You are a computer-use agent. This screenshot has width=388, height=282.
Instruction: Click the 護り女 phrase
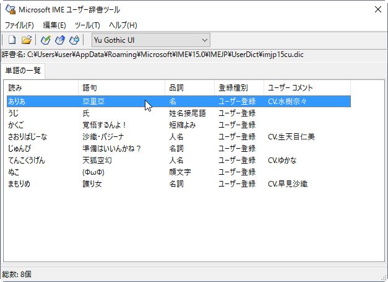click(92, 184)
